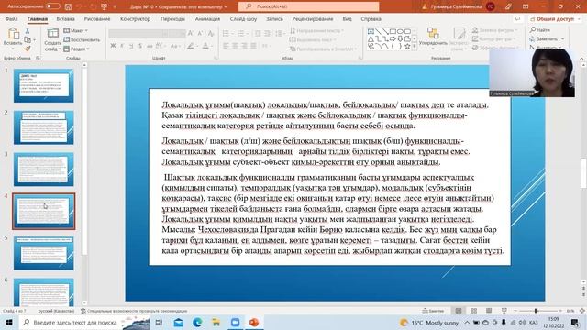Click the Общий доступ button
Image resolution: width=587 pixels, height=330 pixels.
tap(554, 18)
